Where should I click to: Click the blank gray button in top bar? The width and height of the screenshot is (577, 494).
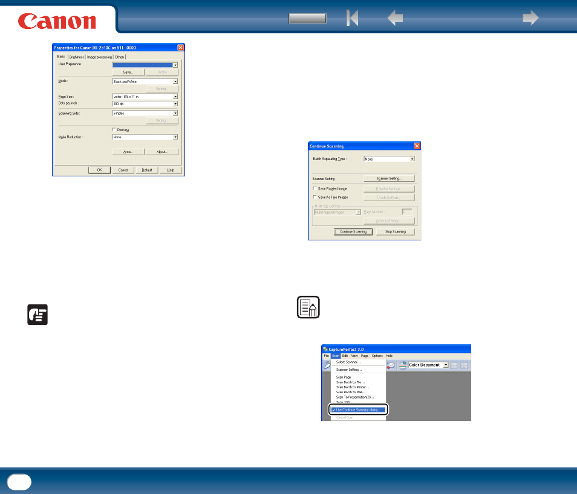pos(308,18)
